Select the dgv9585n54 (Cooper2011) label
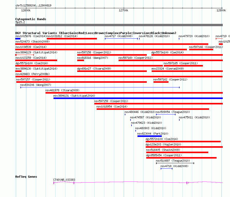Screen dimensions: 230x197 pyautogui.click(x=164, y=155)
